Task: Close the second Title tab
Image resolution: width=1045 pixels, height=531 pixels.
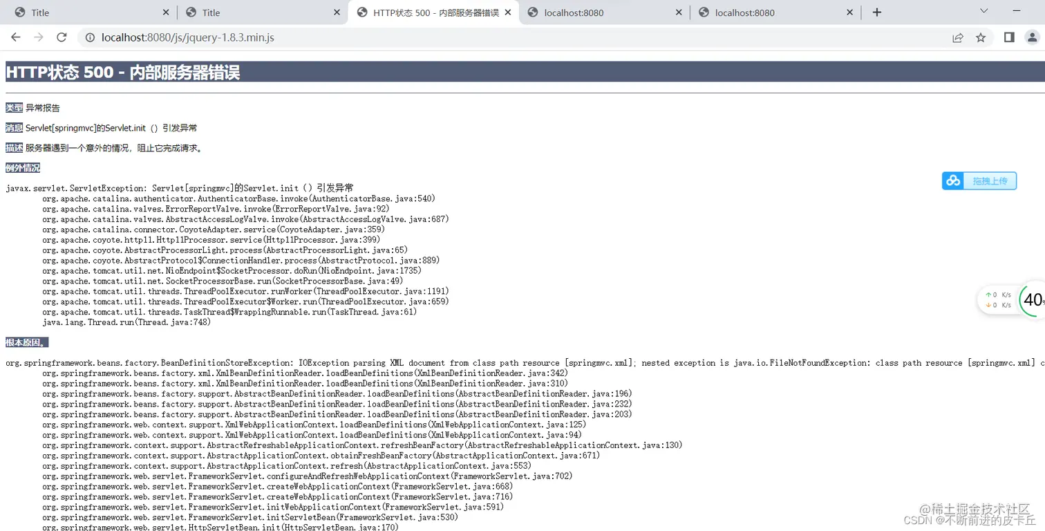Action: pos(337,12)
